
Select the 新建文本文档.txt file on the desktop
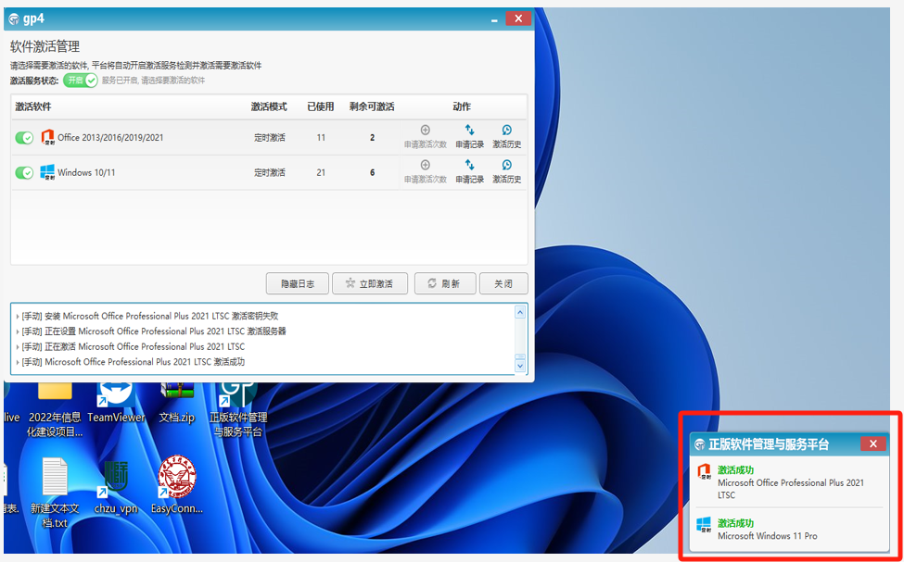55,493
